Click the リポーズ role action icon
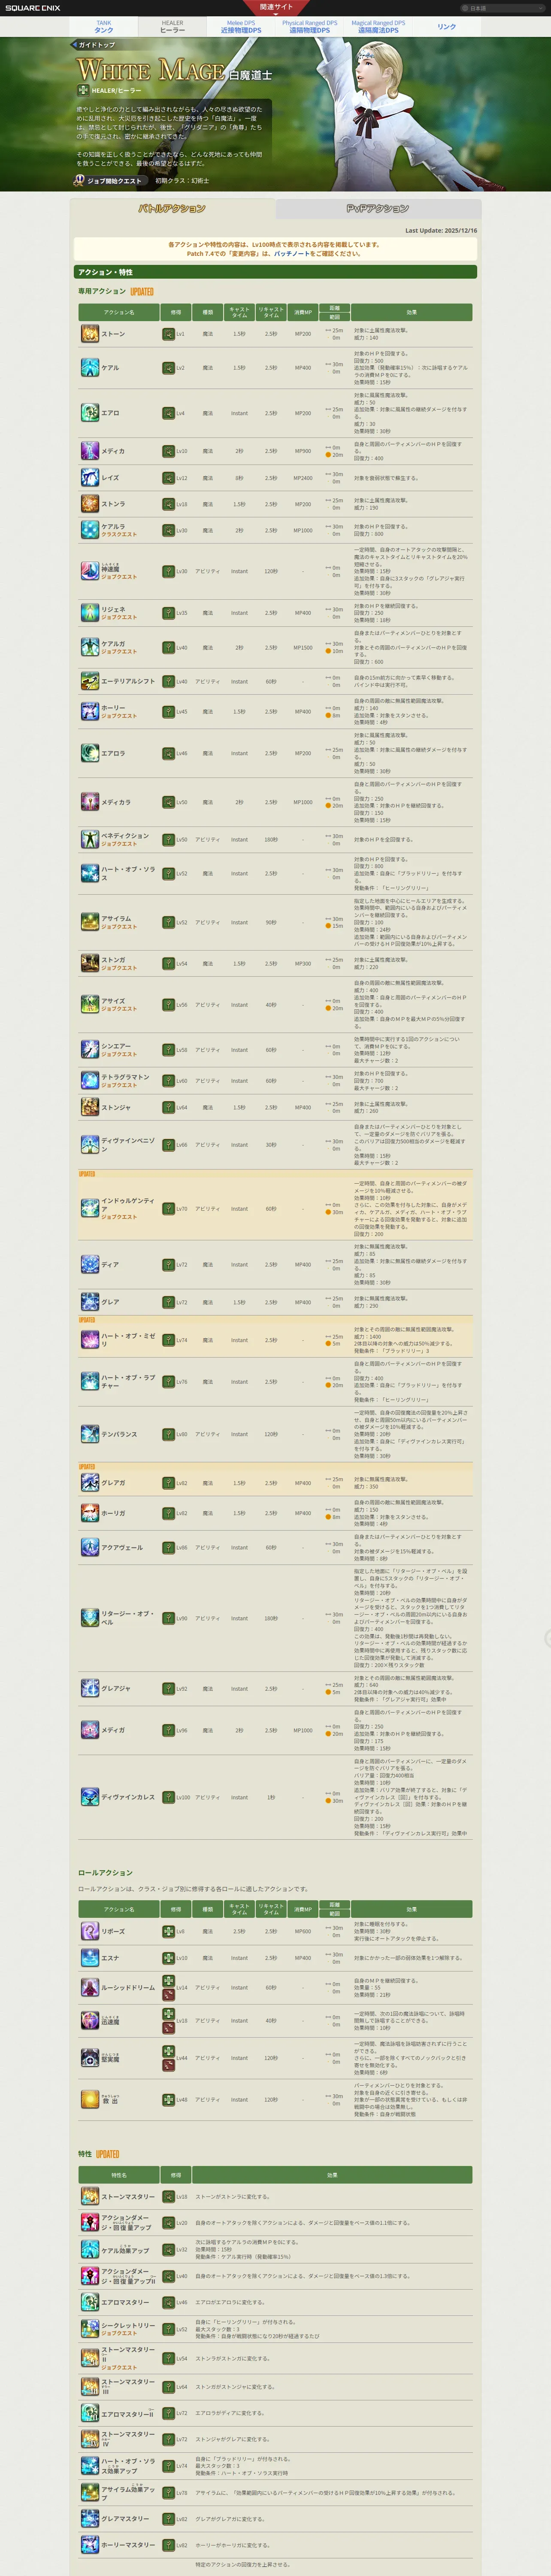This screenshot has width=551, height=2576. click(x=90, y=1932)
